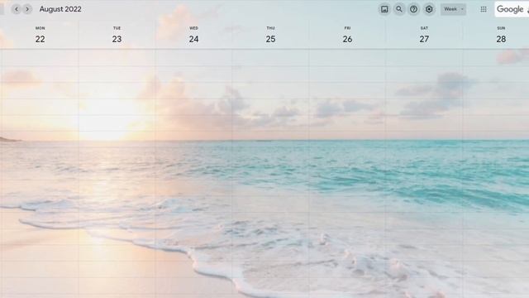
Task: Open the Google apps grid
Action: (484, 9)
